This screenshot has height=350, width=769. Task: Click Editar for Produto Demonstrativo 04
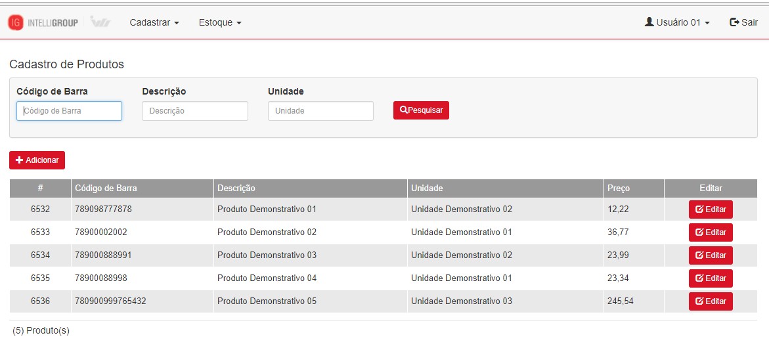pos(711,278)
